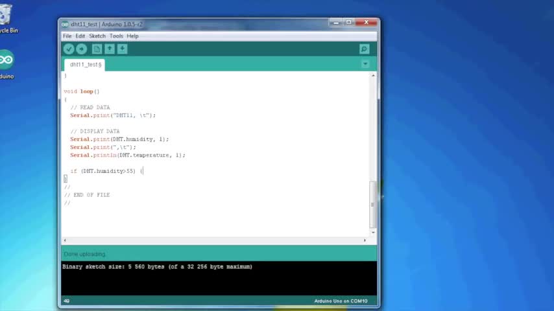Save the current sketch
Screen dimensions: 554x311
[x=122, y=49]
